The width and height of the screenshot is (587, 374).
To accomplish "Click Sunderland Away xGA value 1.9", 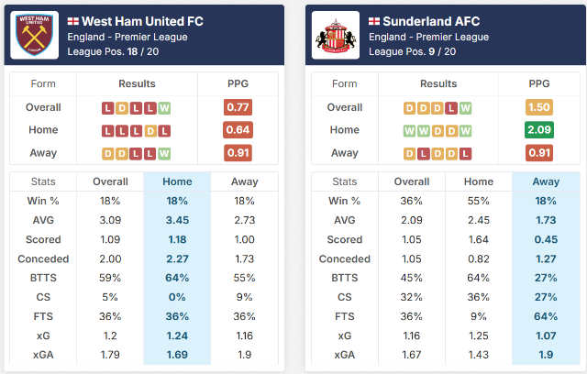I will click(x=546, y=355).
